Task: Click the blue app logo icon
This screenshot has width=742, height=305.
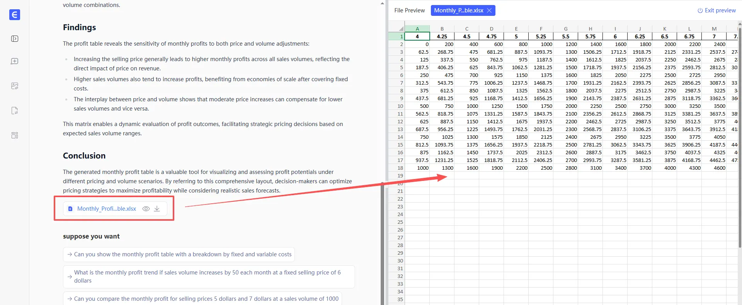Action: click(x=15, y=15)
